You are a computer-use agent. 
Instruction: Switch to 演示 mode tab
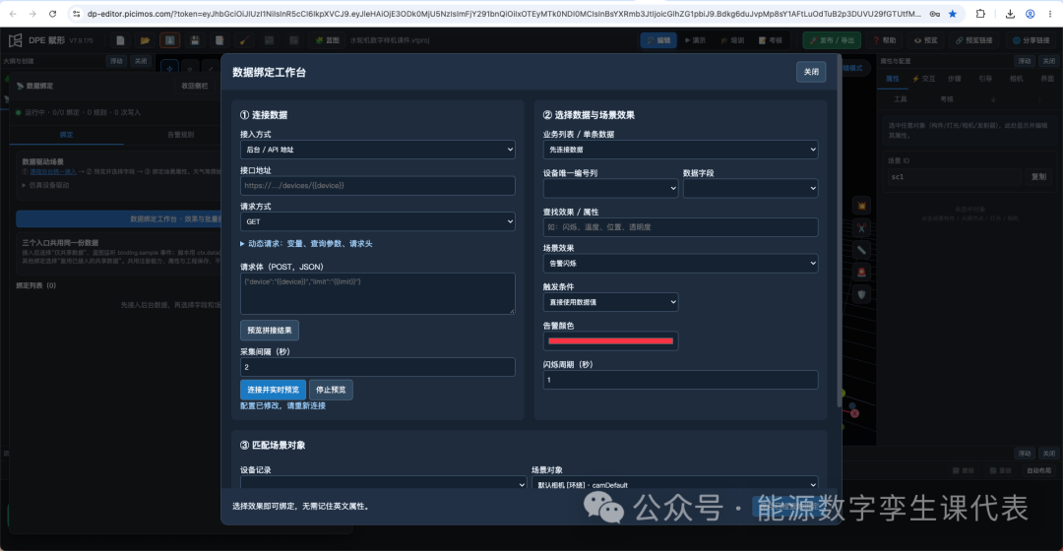coord(695,40)
